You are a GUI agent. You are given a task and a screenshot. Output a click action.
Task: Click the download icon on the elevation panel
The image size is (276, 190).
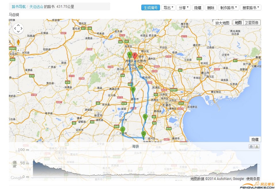pyautogui.click(x=257, y=146)
